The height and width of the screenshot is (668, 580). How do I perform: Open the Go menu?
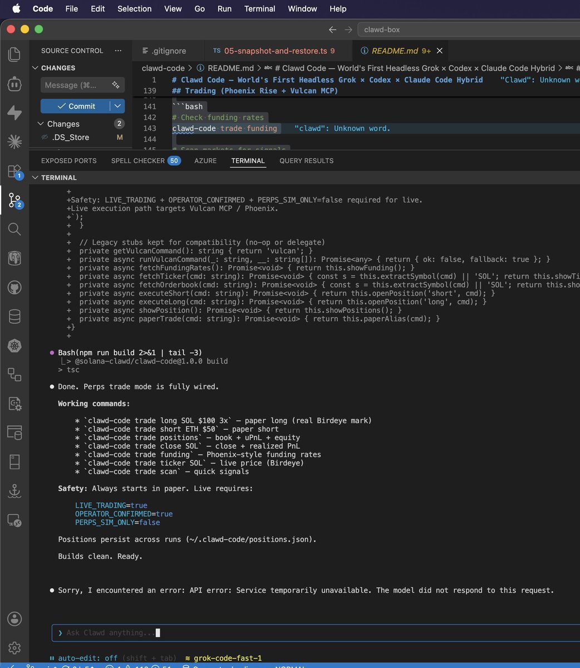click(x=199, y=8)
